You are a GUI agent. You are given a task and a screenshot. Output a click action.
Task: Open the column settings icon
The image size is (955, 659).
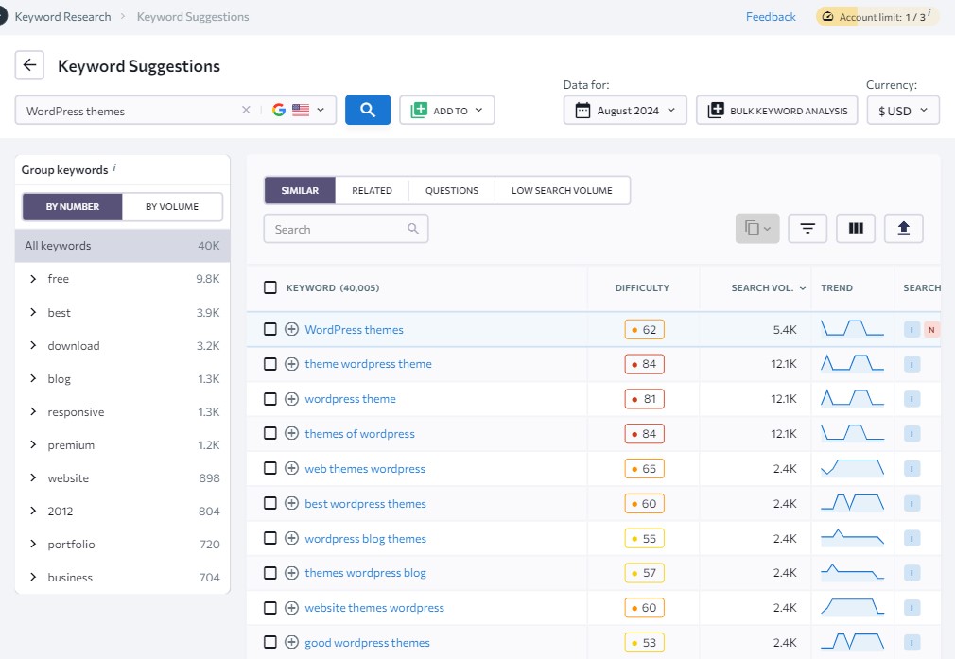pyautogui.click(x=856, y=228)
